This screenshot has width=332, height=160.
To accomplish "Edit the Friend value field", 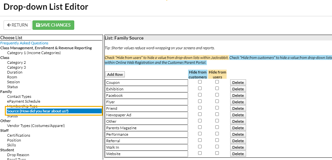I will tap(147, 109).
